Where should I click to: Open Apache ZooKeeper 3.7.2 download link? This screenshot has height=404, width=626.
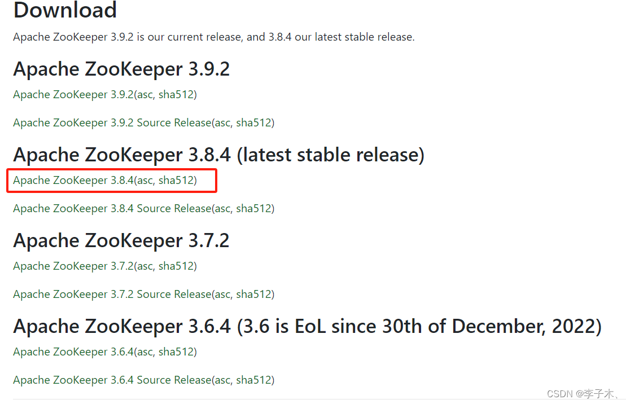point(73,266)
